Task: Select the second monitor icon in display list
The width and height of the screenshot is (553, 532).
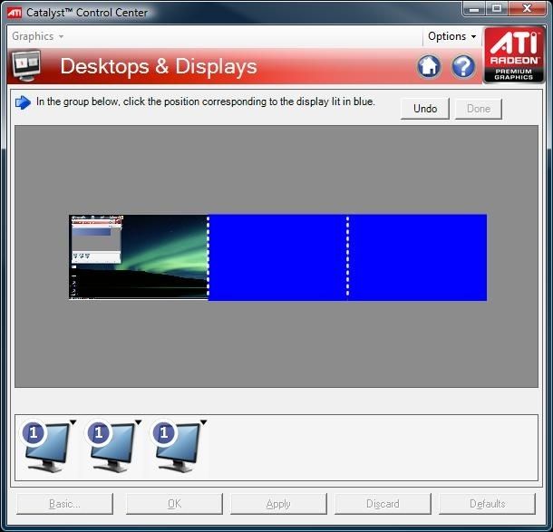Action: pos(112,447)
